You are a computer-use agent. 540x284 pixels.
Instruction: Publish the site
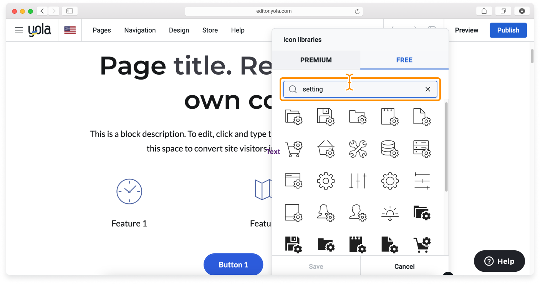(x=508, y=30)
